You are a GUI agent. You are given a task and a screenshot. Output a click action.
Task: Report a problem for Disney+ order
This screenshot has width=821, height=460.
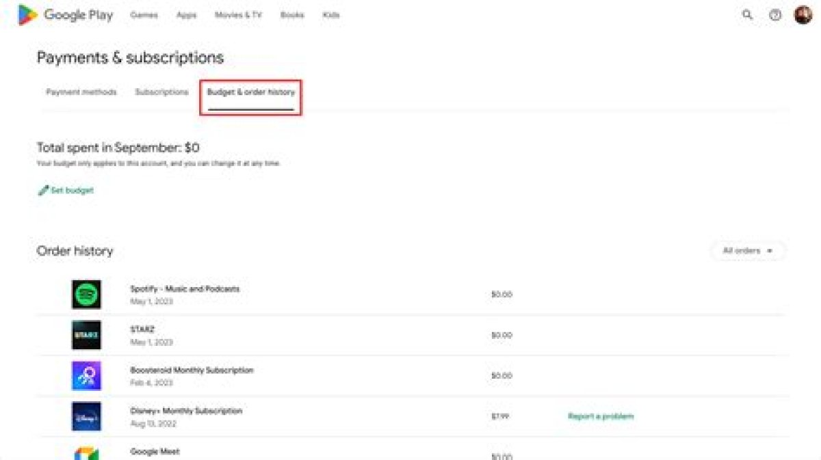pos(601,416)
